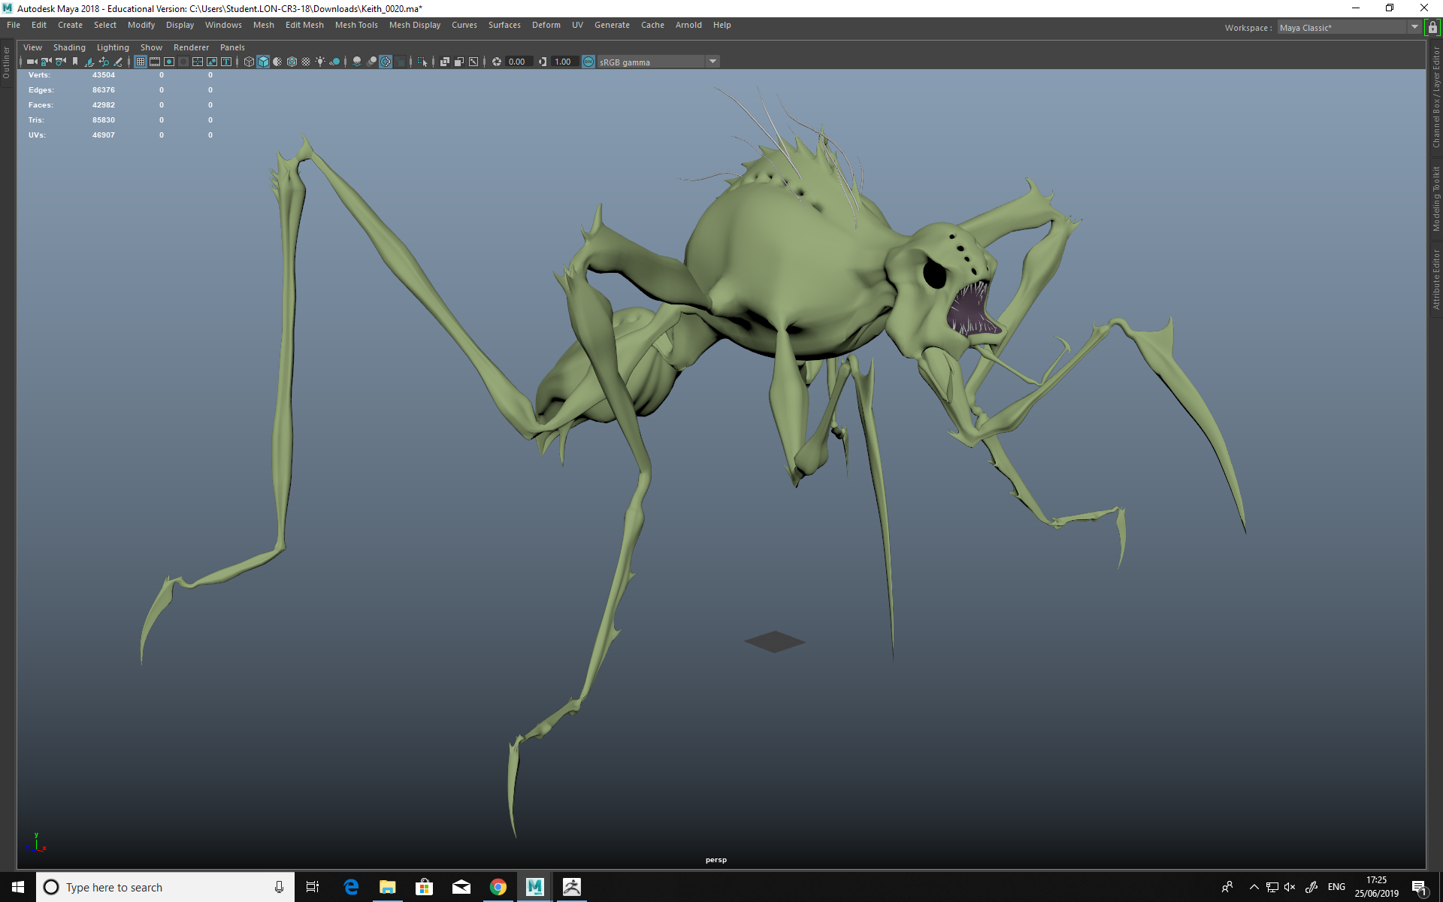The width and height of the screenshot is (1443, 902).
Task: Click the Gamma value field showing 1.00
Action: (565, 62)
